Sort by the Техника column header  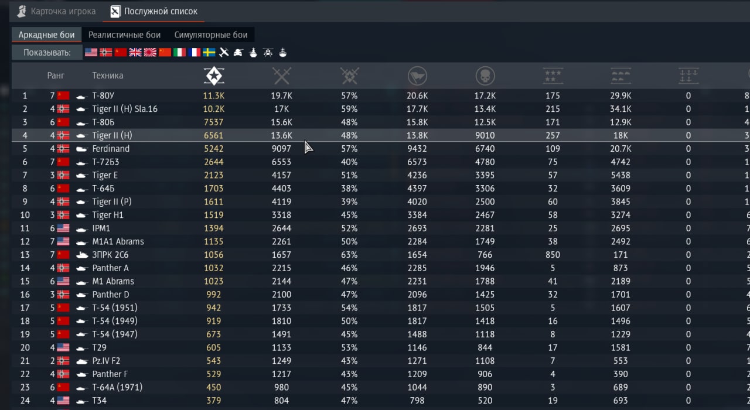click(108, 76)
